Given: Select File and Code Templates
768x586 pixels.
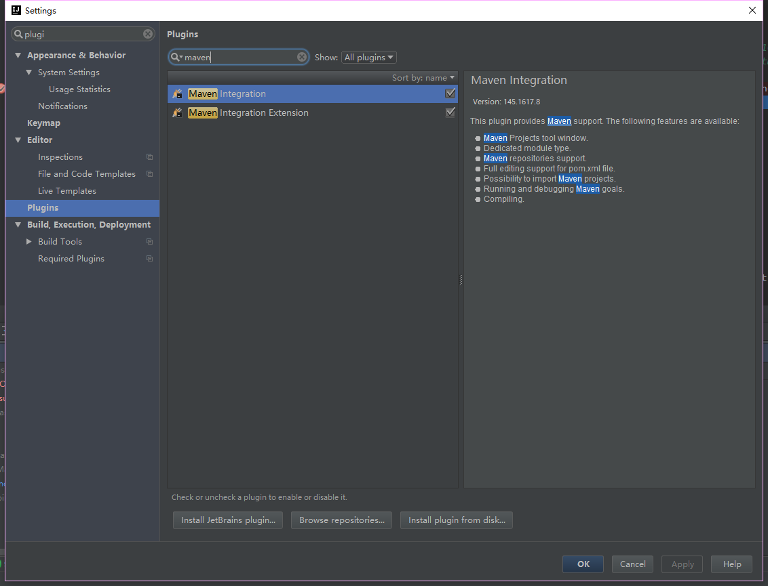Looking at the screenshot, I should (x=87, y=174).
